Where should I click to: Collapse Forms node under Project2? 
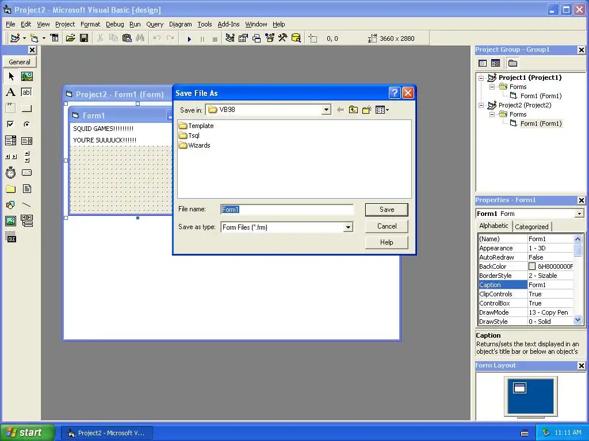tap(492, 114)
